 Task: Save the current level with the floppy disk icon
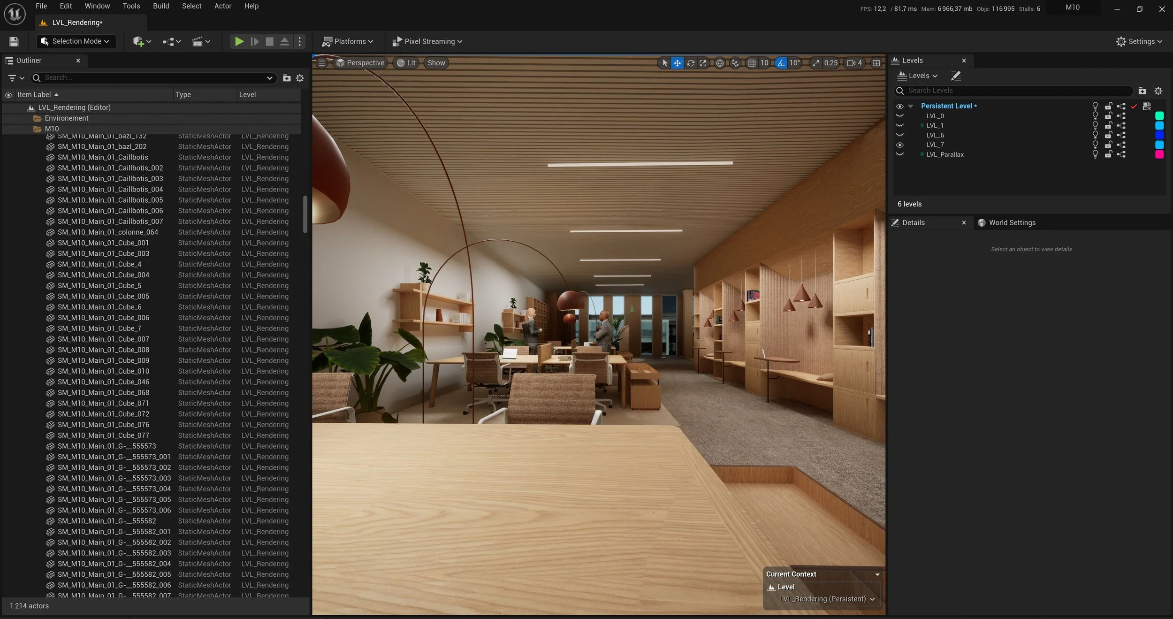pyautogui.click(x=14, y=41)
